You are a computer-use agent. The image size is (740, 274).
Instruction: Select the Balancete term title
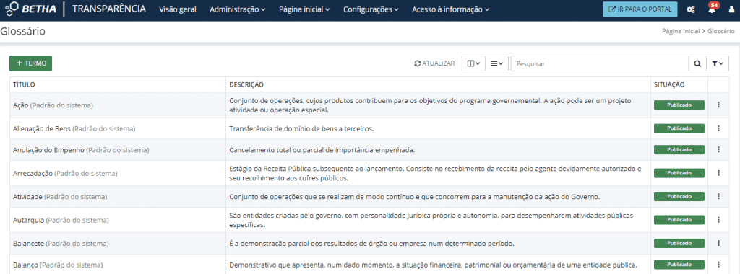coord(28,244)
